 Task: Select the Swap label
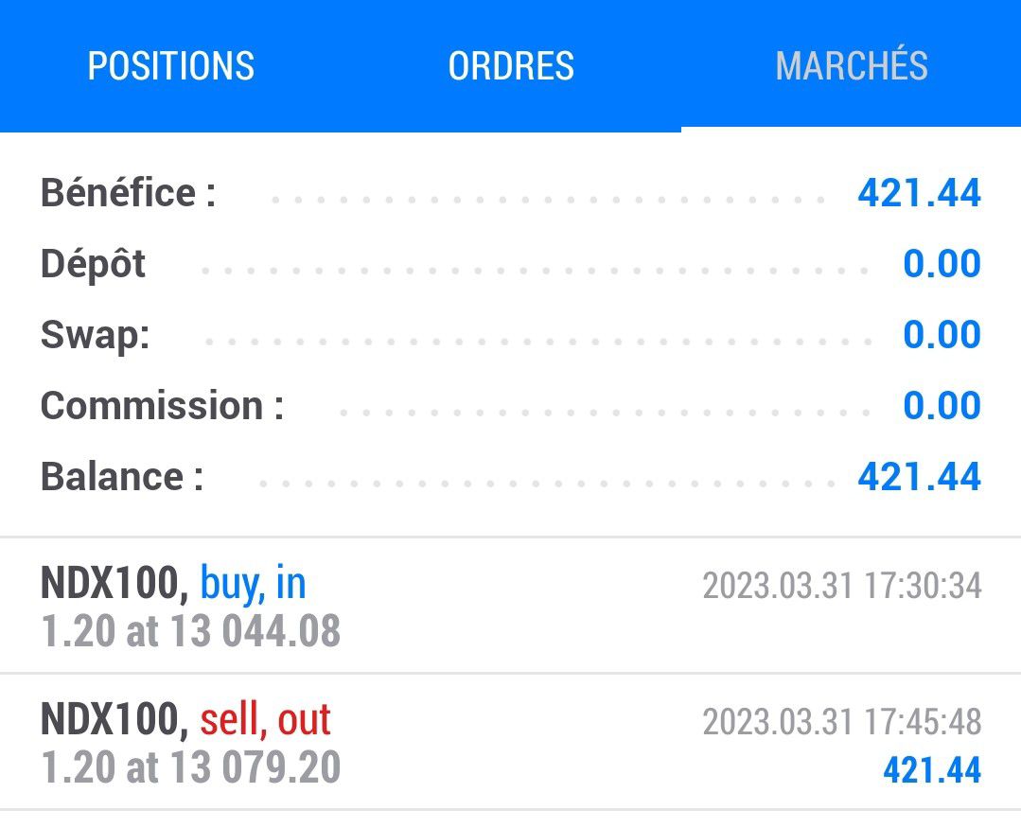(x=95, y=335)
